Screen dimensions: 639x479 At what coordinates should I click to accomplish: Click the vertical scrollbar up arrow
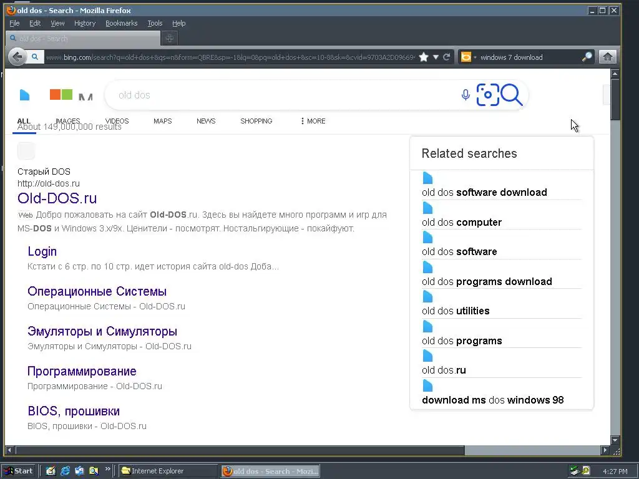pyautogui.click(x=615, y=74)
